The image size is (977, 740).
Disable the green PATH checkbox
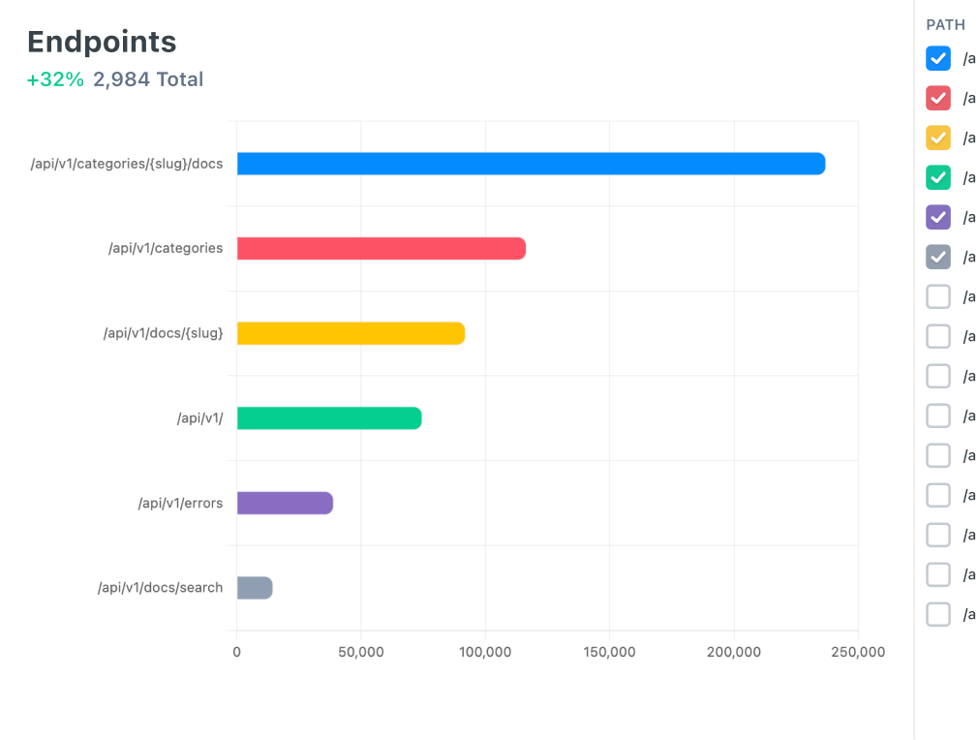(x=938, y=178)
